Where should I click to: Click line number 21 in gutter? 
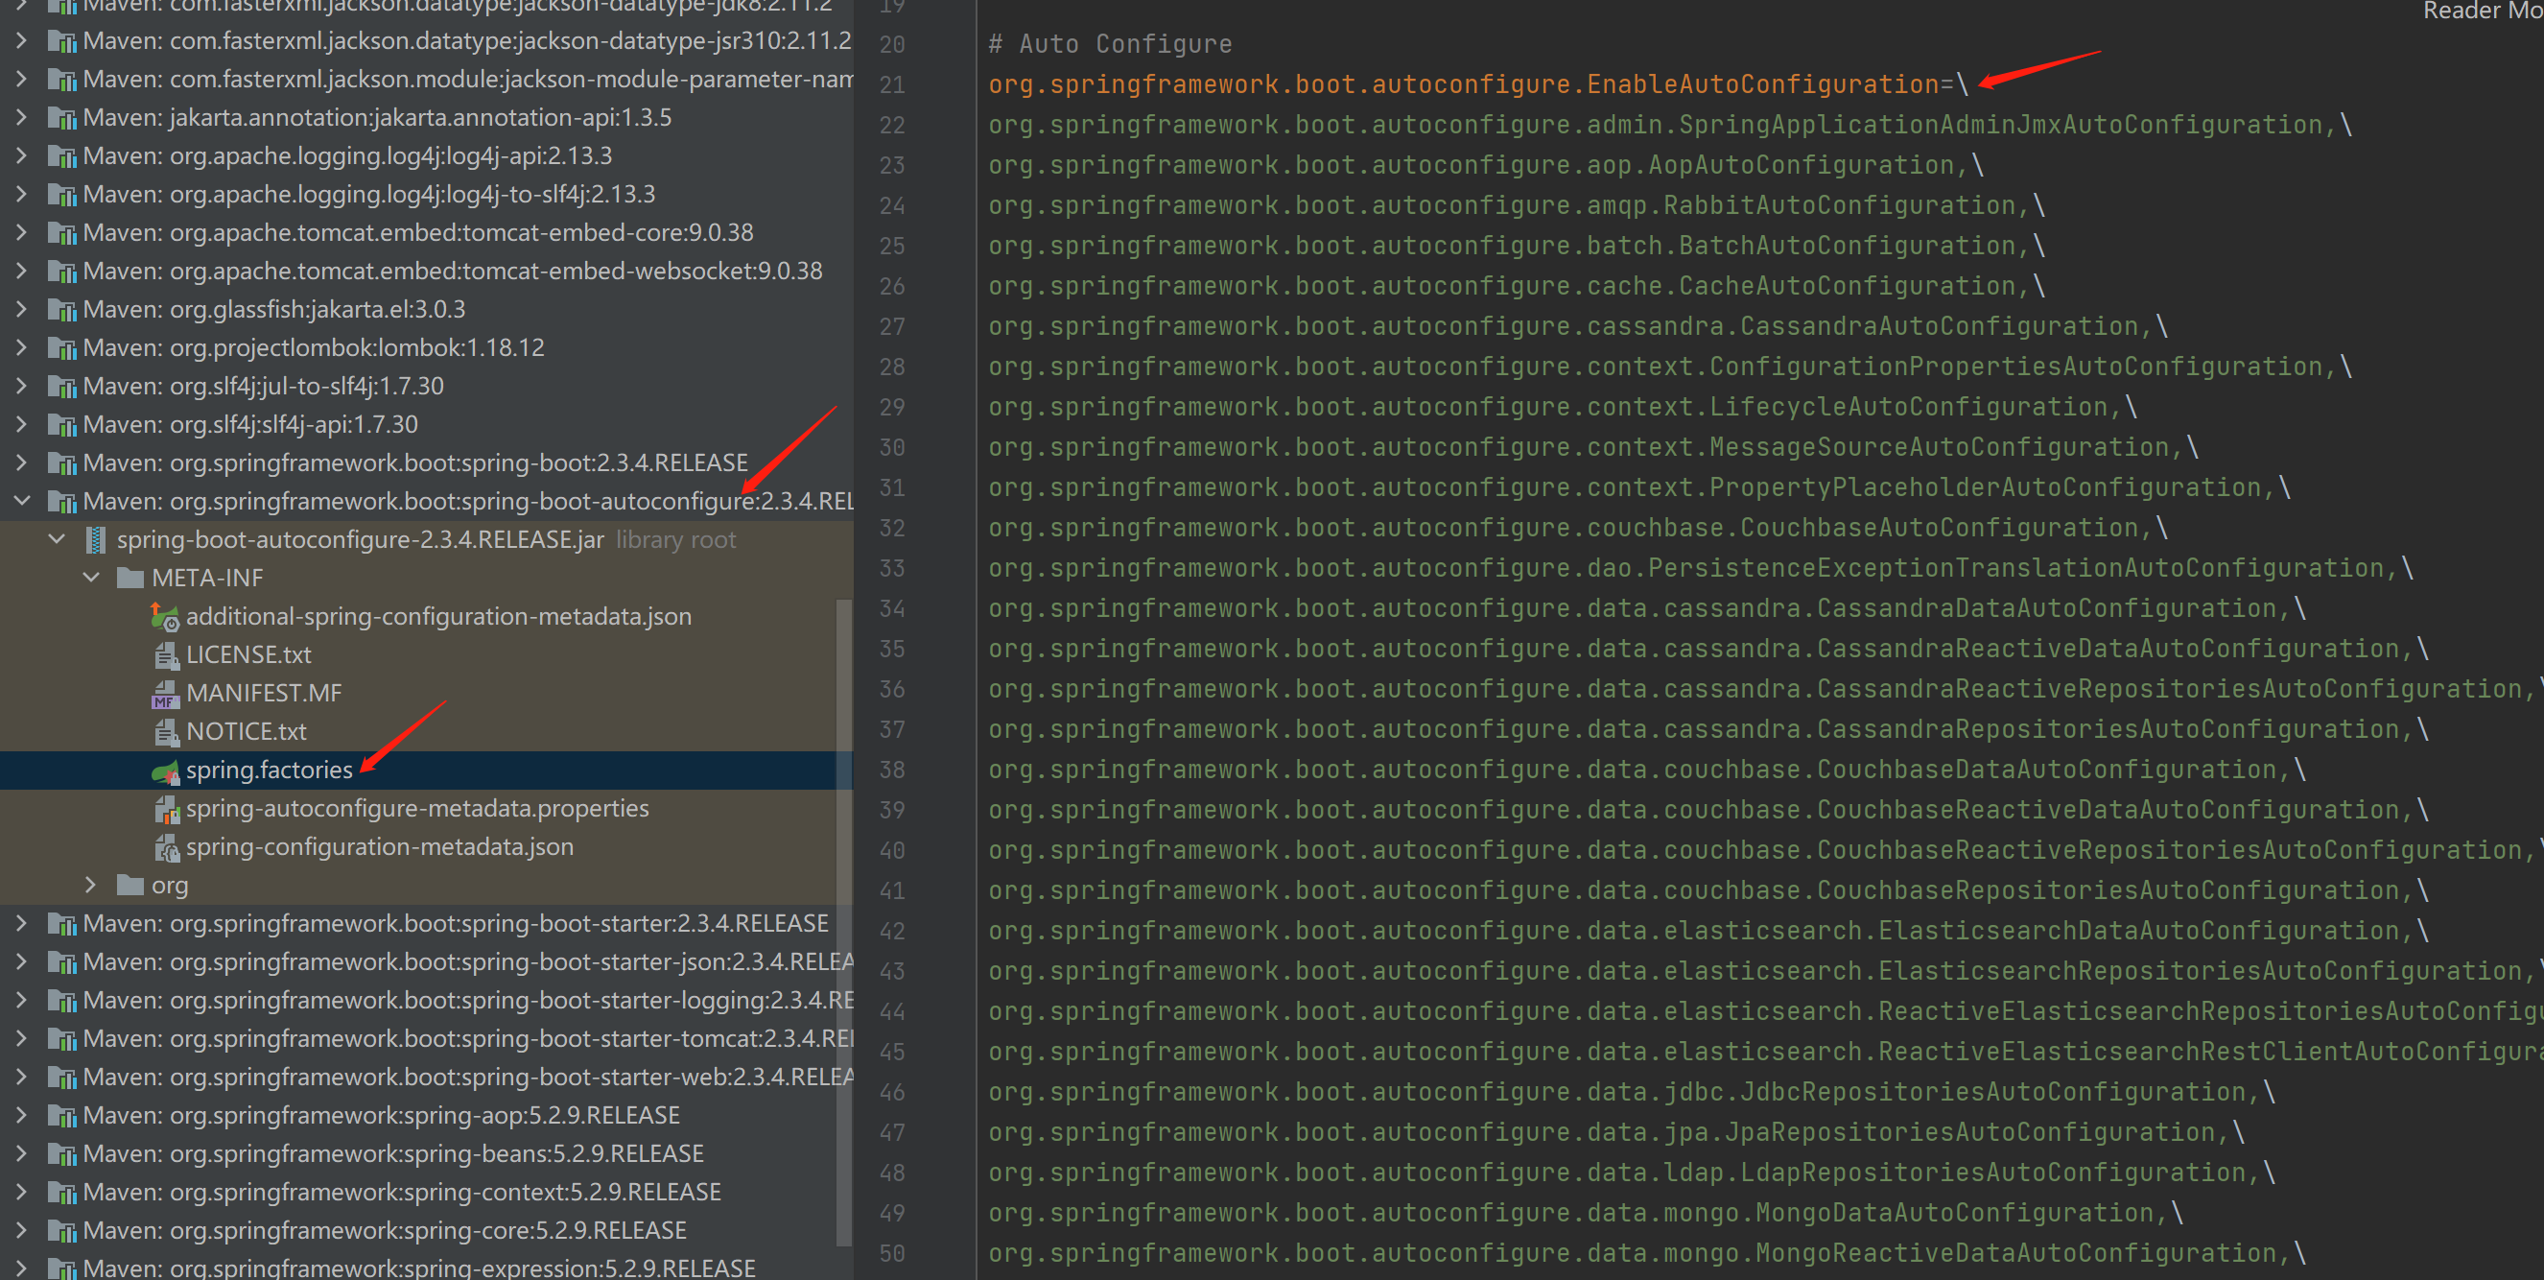pos(892,85)
